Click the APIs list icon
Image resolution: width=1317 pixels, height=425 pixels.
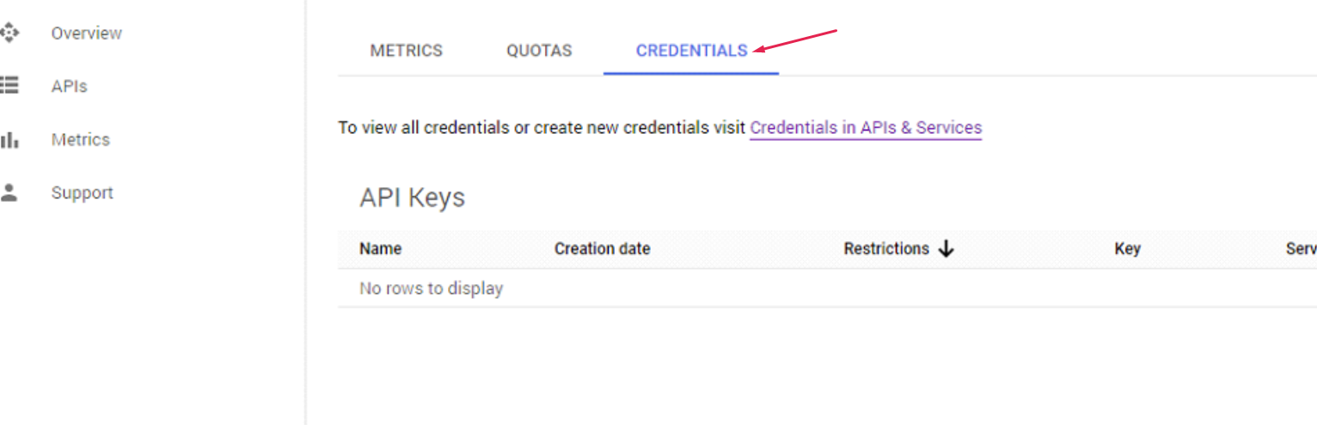9,86
